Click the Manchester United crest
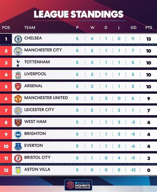Screen dimensions: 157x192 pyautogui.click(x=18, y=99)
